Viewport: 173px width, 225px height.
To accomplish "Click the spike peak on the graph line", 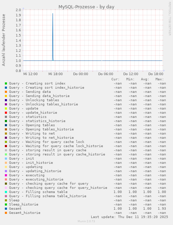I will coord(53,14).
